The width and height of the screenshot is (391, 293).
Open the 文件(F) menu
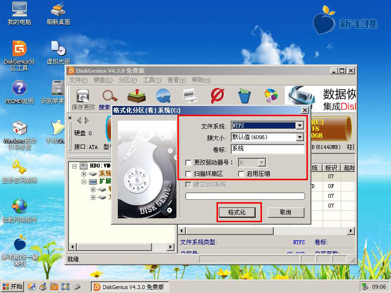click(x=78, y=80)
